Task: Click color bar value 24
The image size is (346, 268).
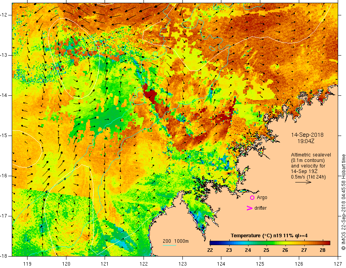Action: click(x=248, y=250)
